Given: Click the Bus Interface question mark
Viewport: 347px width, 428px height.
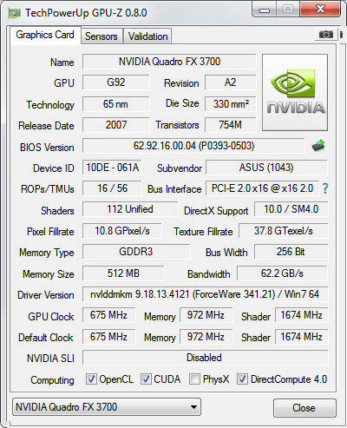Looking at the screenshot, I should click(x=325, y=188).
